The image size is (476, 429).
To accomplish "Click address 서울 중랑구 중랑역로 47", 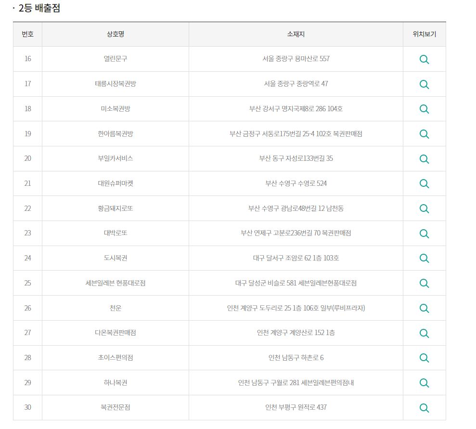I will point(296,83).
